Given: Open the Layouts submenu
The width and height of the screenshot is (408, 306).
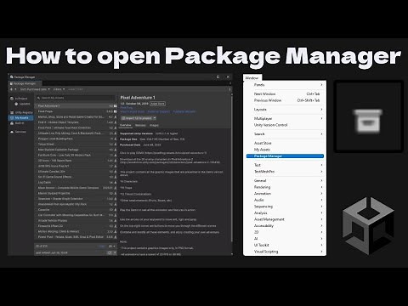Looking at the screenshot, I should [285, 110].
